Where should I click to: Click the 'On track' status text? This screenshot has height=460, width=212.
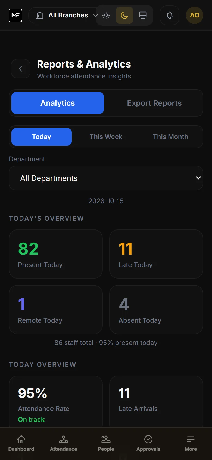(31, 420)
